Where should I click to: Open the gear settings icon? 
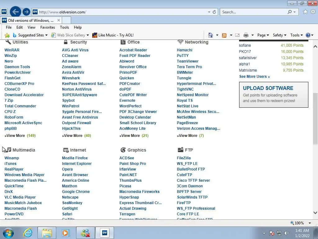pos(313,12)
